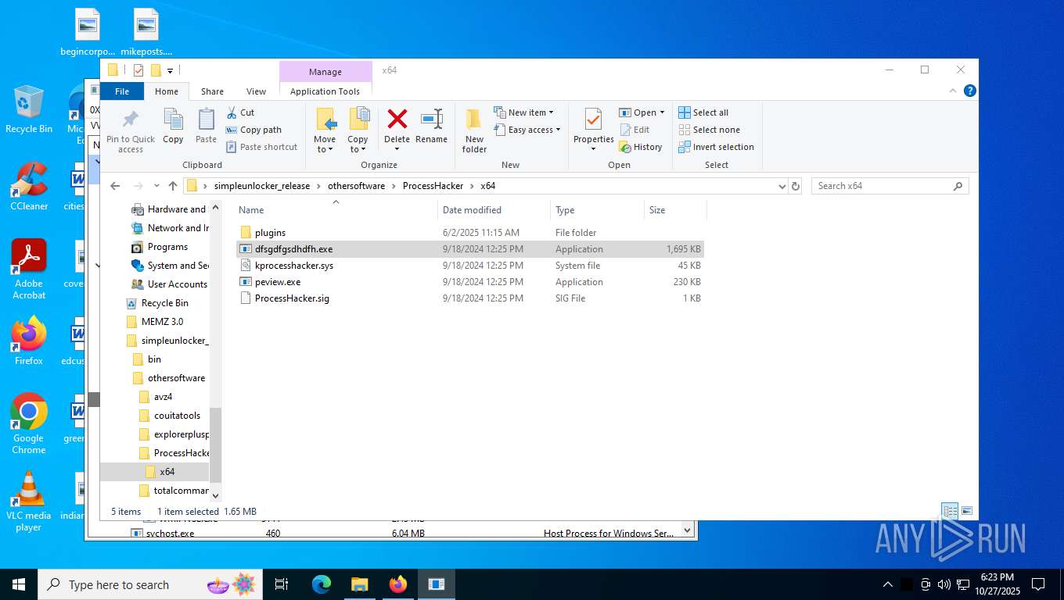This screenshot has width=1064, height=600.
Task: Select kprocesshacker.sys file
Action: (x=469, y=266)
